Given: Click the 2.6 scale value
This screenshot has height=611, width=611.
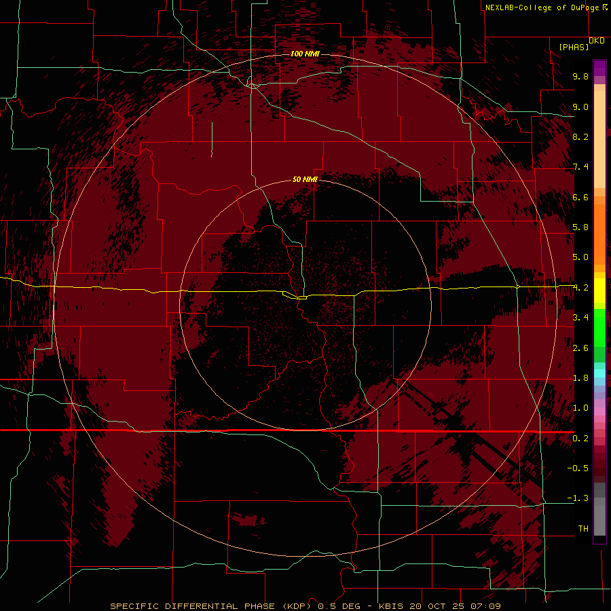Looking at the screenshot, I should click(x=580, y=348).
